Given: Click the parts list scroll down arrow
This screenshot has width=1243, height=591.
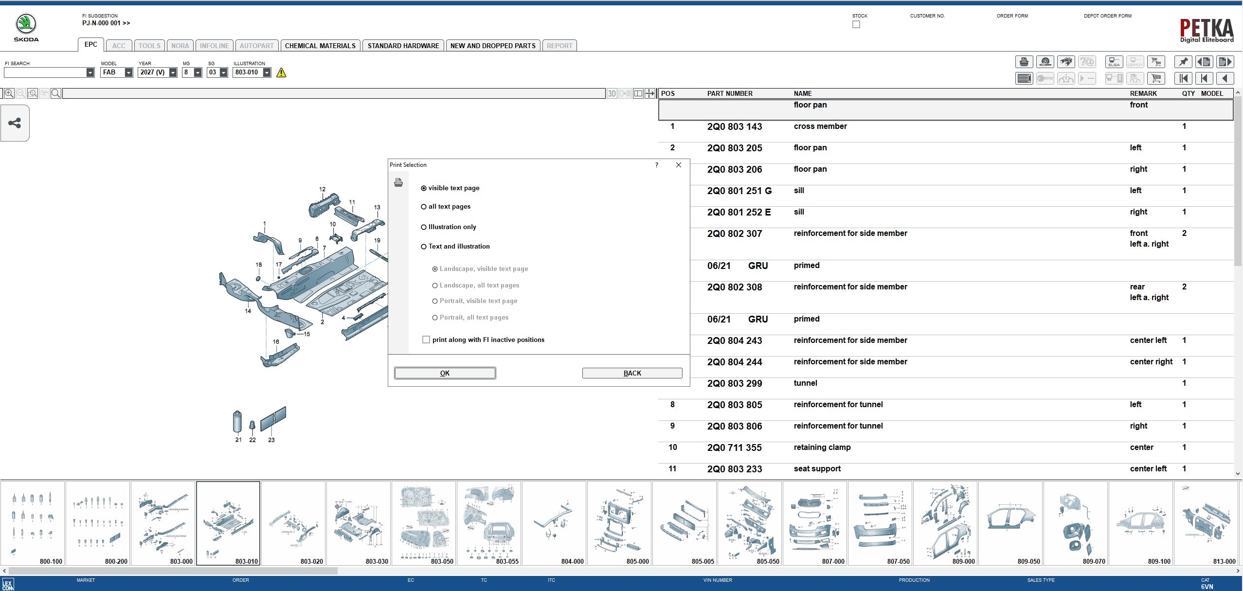Looking at the screenshot, I should point(1238,473).
